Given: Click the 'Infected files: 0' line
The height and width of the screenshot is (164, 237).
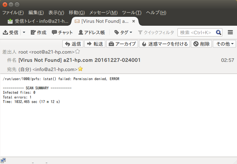Looking at the screenshot, I should click(x=19, y=93).
